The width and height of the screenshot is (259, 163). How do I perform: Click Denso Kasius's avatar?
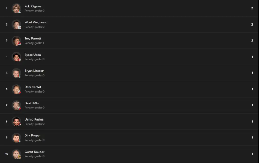pos(17,122)
